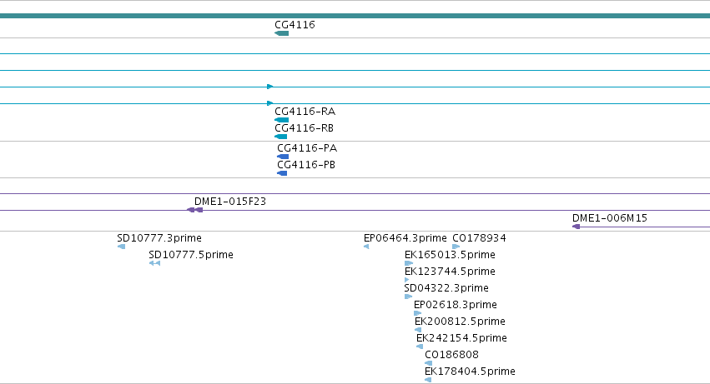Click the SD04322.3prime label

pyautogui.click(x=446, y=288)
